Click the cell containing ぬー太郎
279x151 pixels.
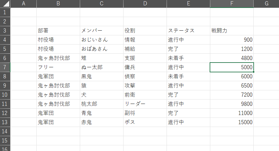102,67
